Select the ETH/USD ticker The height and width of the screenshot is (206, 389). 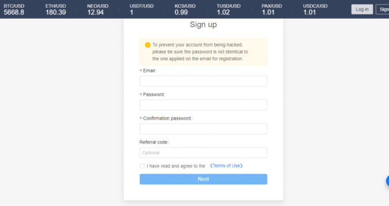click(56, 10)
